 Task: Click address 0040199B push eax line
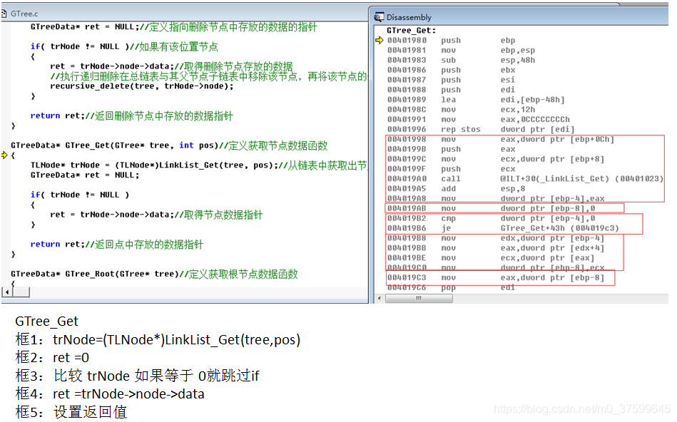[x=451, y=149]
